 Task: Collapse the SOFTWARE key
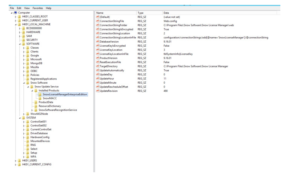click(x=20, y=44)
